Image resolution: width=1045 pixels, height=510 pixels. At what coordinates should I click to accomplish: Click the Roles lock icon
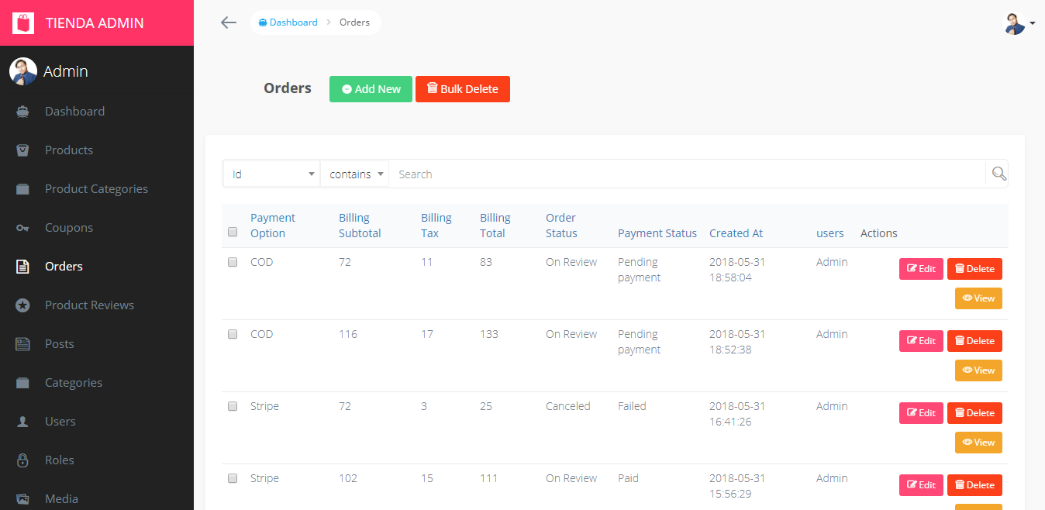[23, 460]
